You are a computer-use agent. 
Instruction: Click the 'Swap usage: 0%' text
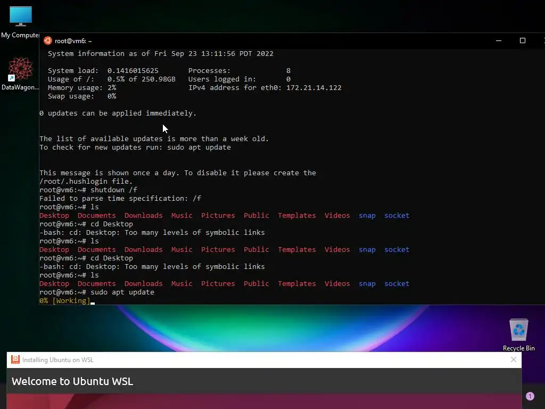[81, 96]
